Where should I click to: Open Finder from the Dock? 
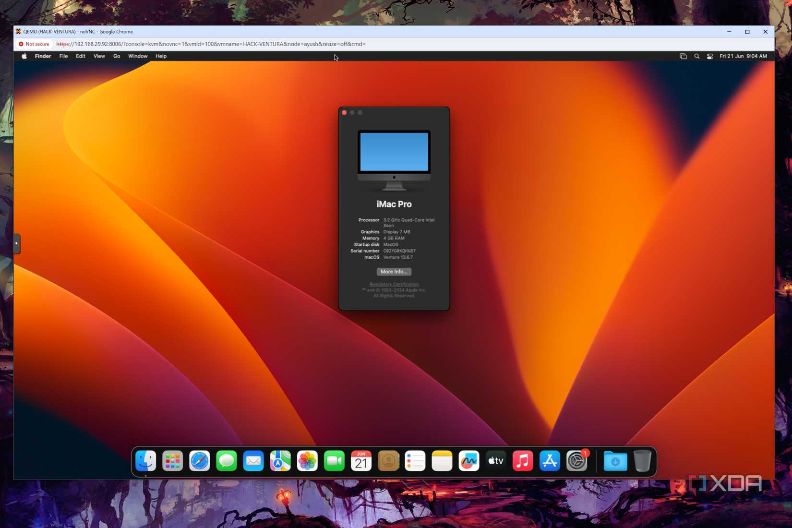point(145,461)
